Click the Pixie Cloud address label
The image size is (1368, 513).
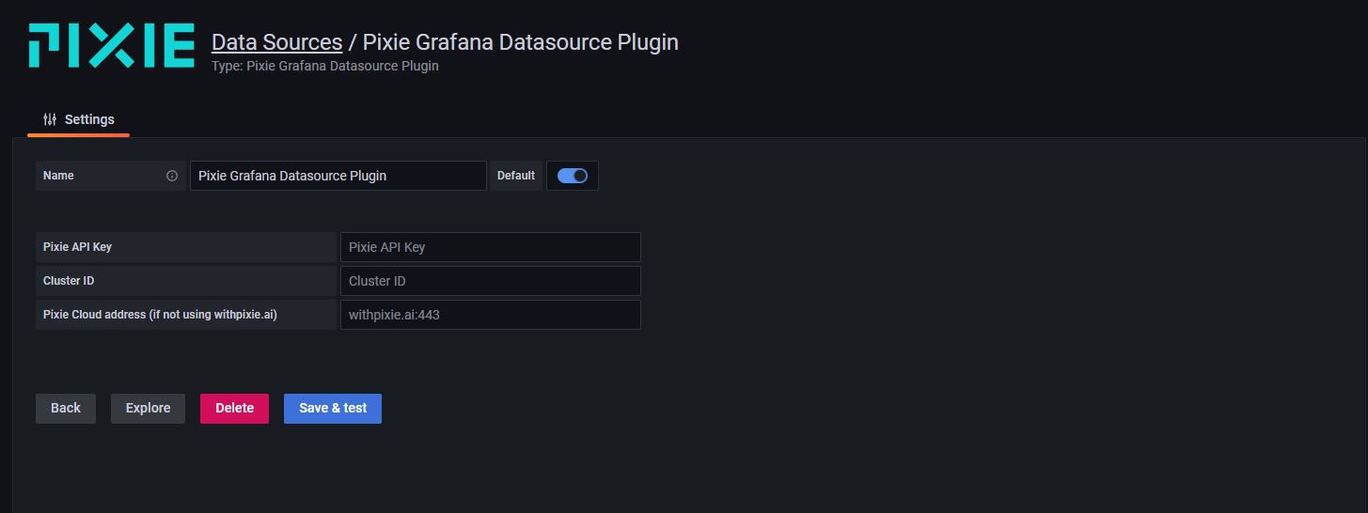click(160, 315)
